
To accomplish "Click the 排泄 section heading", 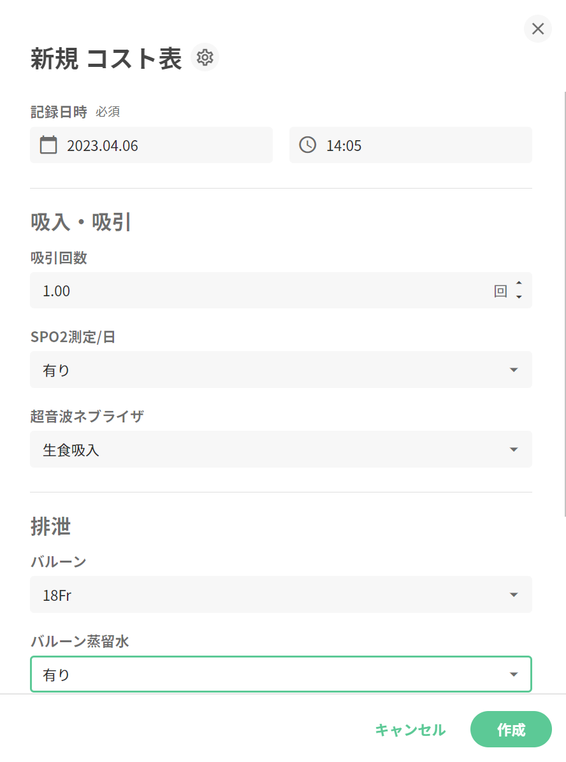I will coord(50,527).
